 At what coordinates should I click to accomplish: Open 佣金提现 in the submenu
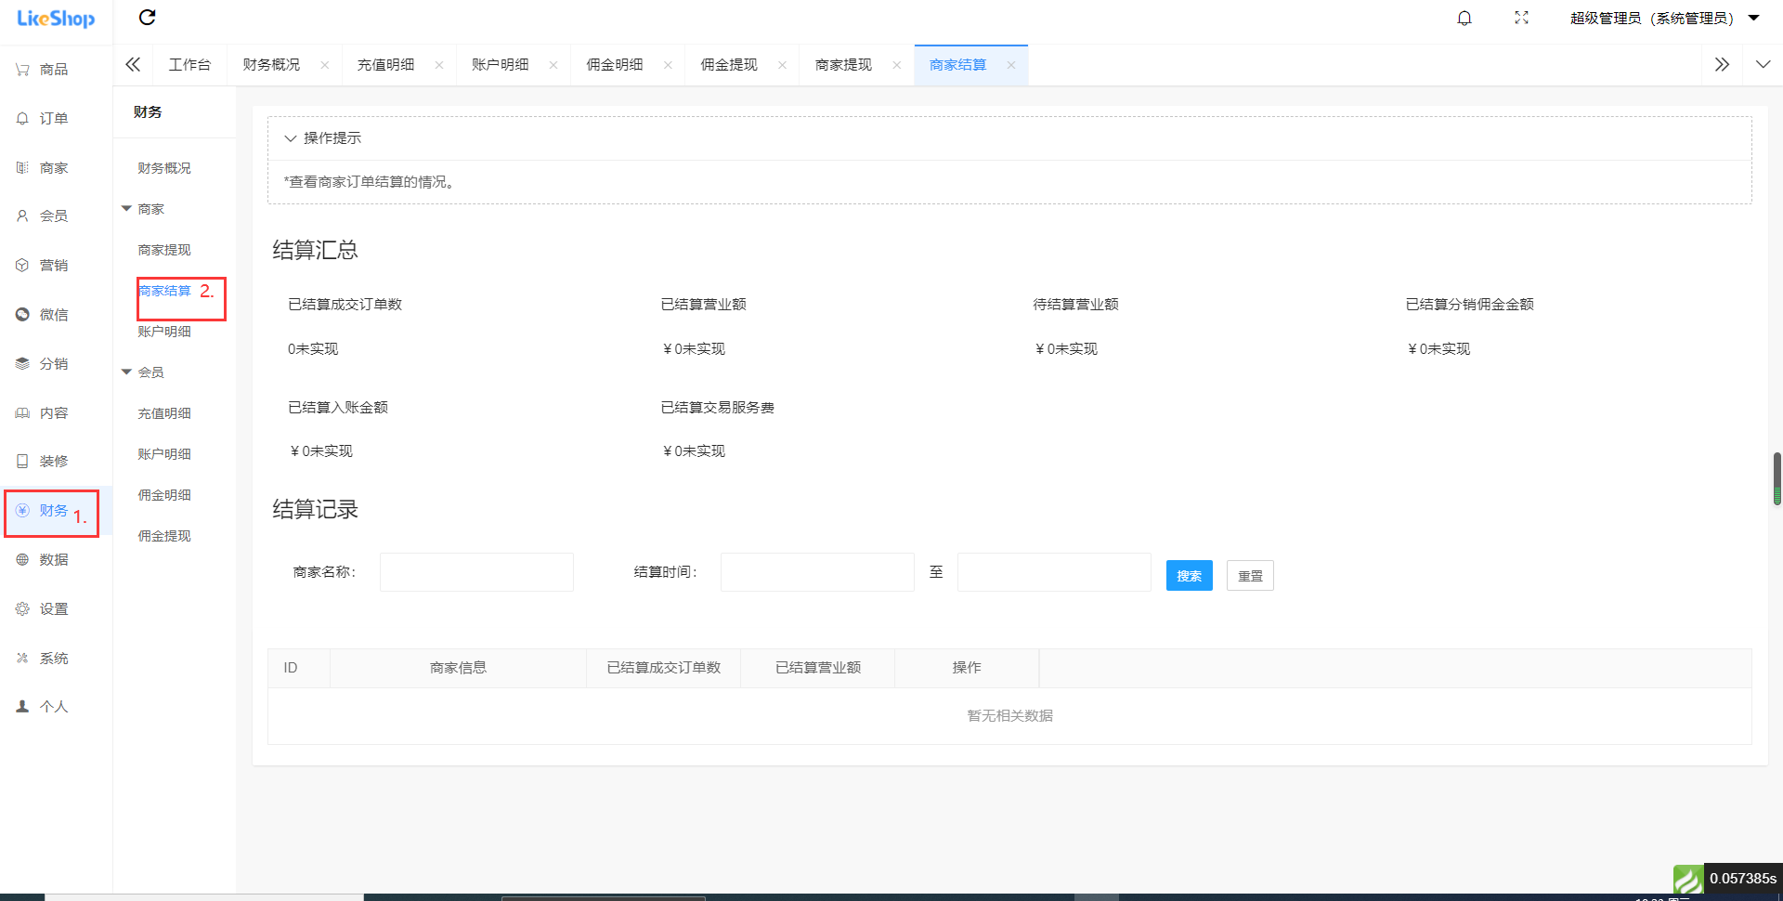pos(164,536)
